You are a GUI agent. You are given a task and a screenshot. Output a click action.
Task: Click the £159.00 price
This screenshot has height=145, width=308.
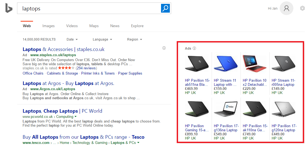point(220,89)
